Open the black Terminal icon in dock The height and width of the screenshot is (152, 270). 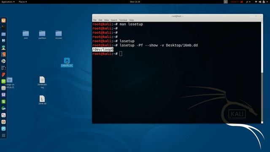[3, 27]
